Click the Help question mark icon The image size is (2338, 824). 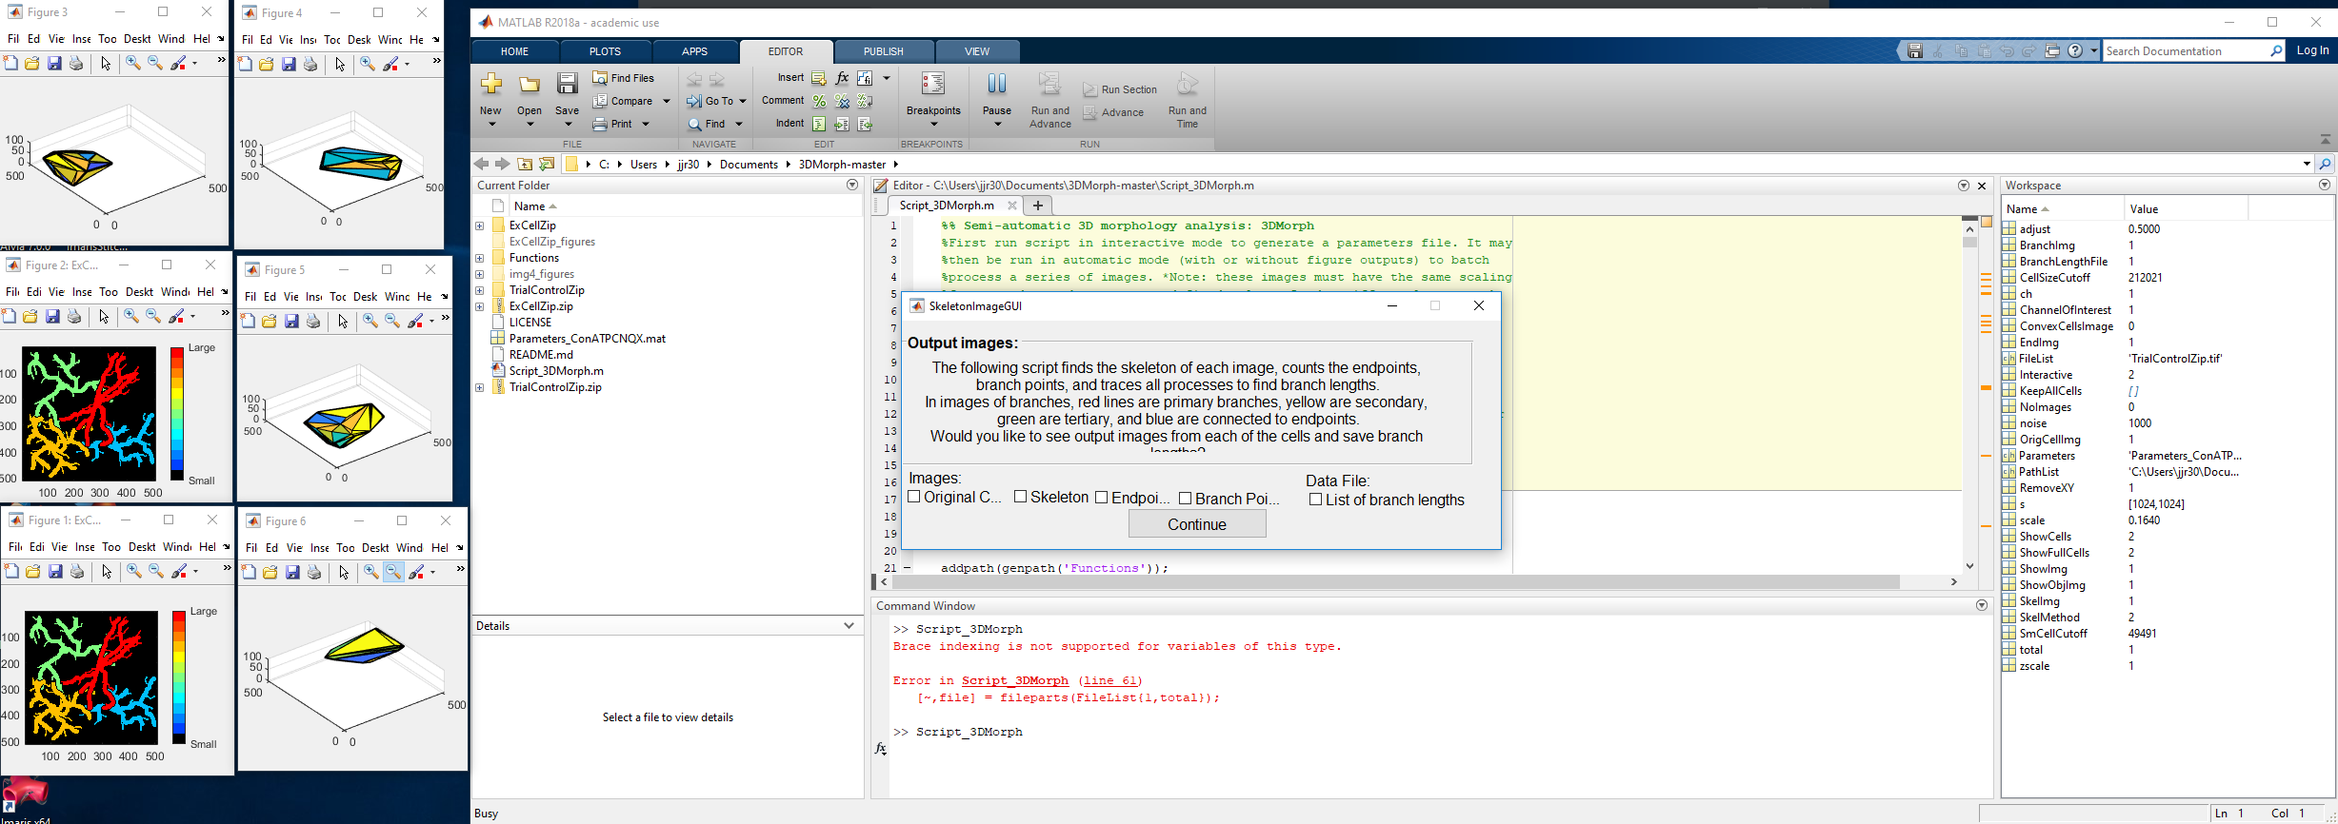(x=2075, y=51)
